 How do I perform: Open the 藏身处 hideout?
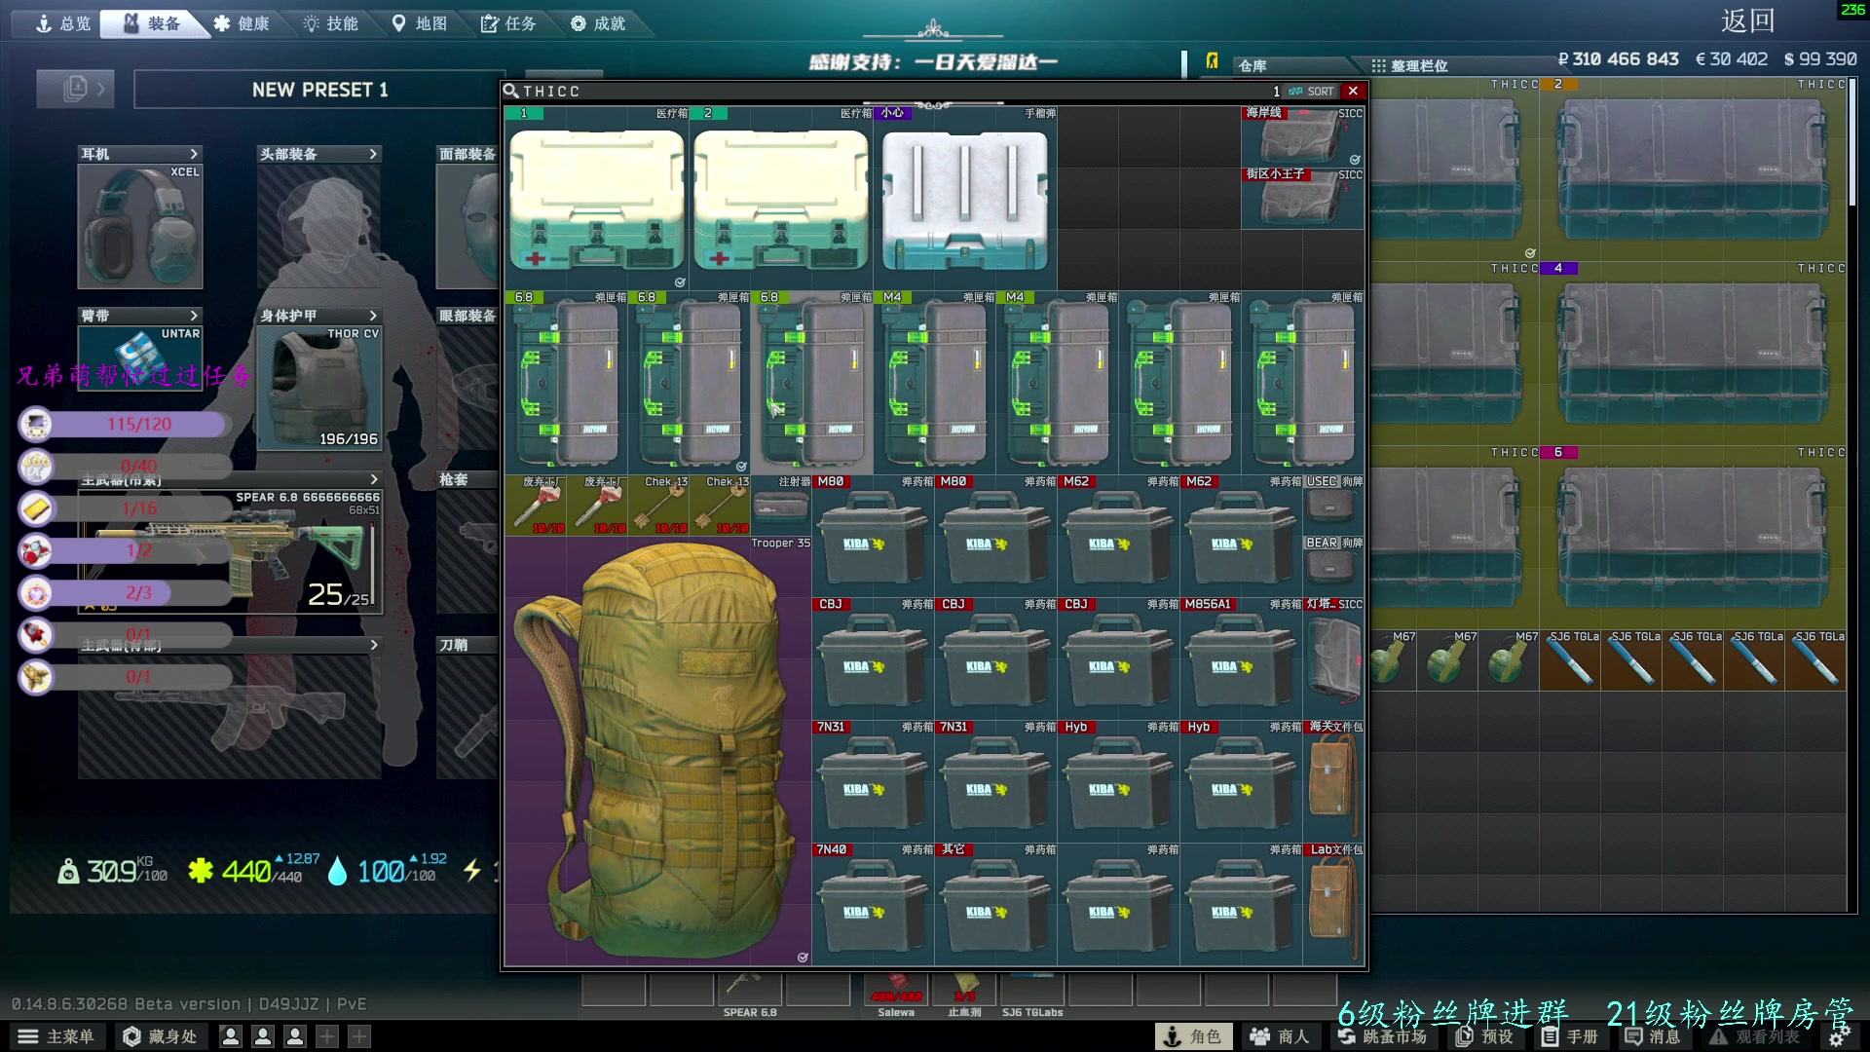(160, 1036)
